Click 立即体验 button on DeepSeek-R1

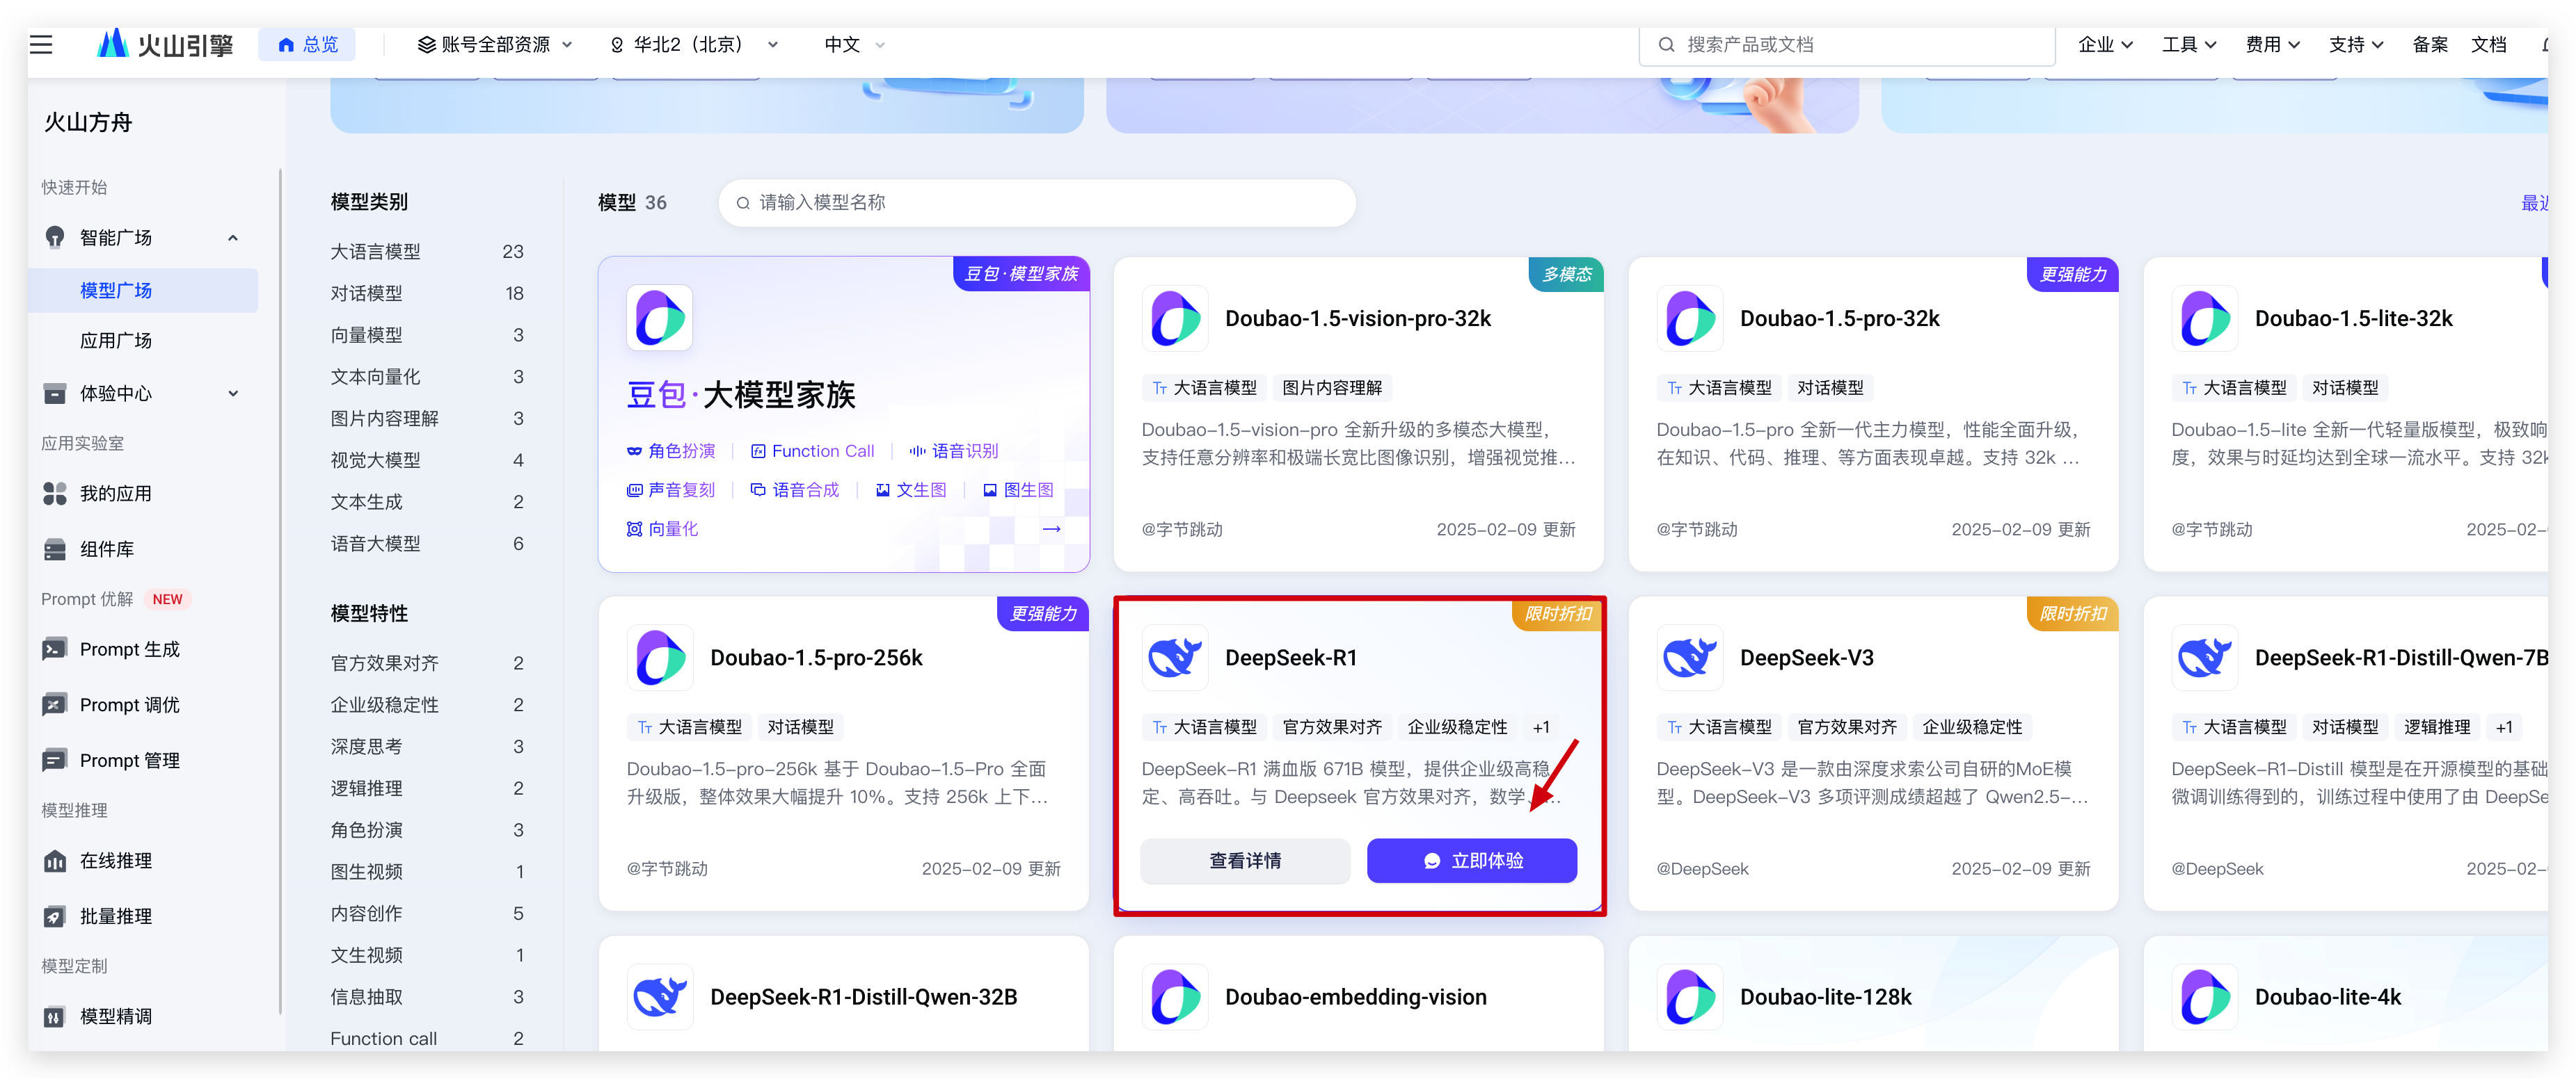click(1471, 860)
